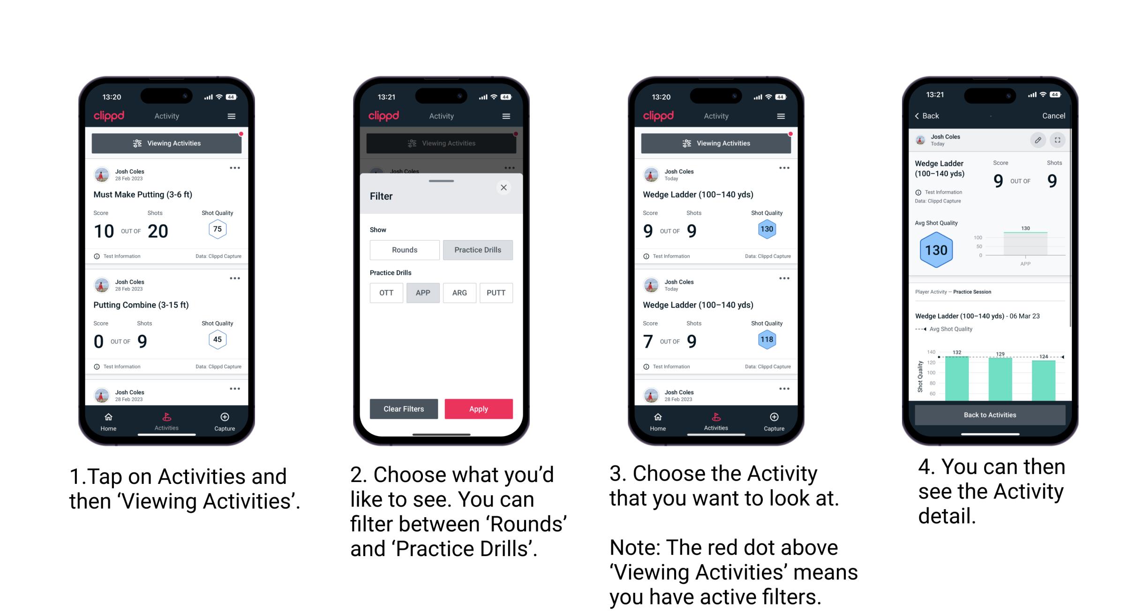Select the ARG practice drill category
1136x611 pixels.
click(x=460, y=293)
